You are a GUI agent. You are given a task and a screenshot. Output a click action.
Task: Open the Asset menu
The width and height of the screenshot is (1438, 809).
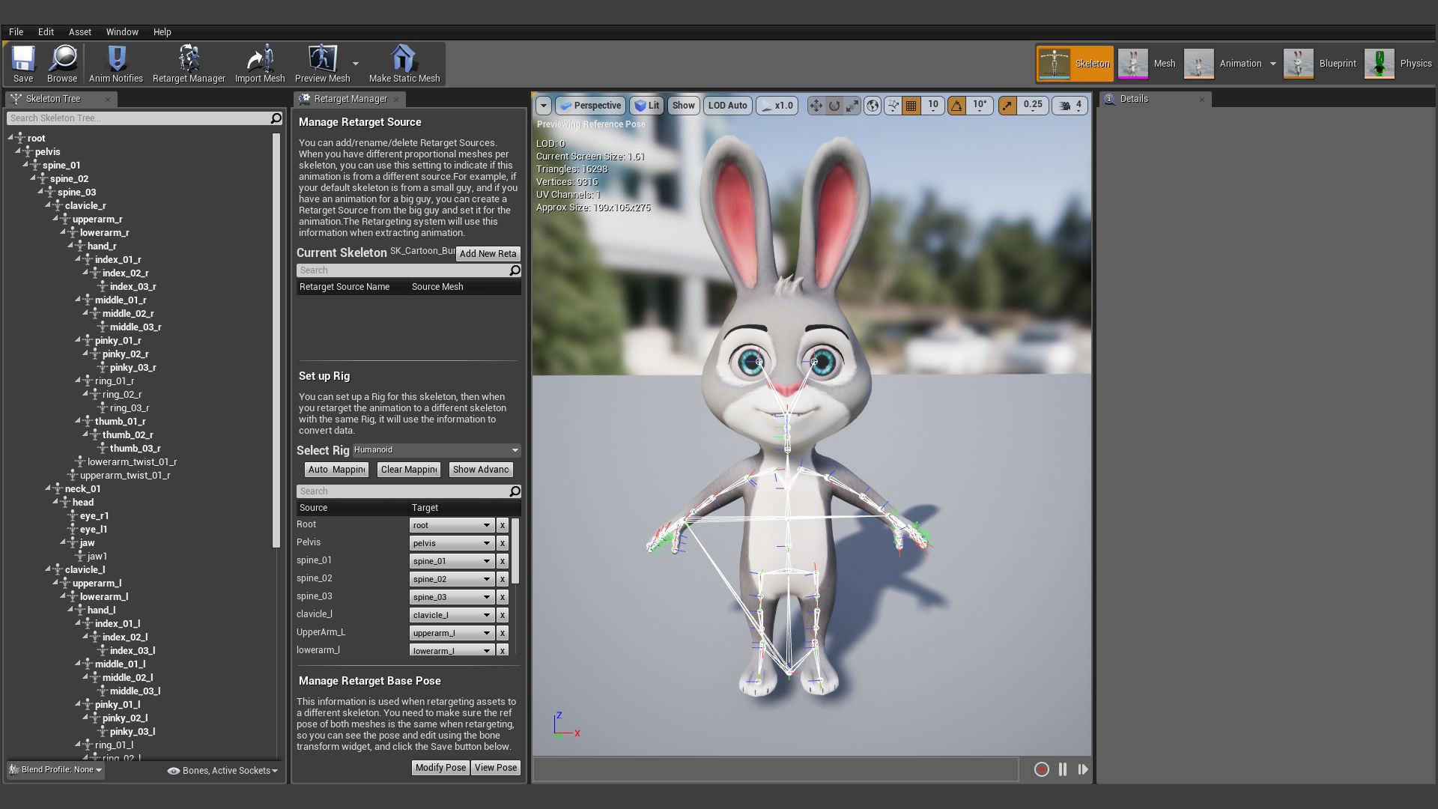coord(79,32)
